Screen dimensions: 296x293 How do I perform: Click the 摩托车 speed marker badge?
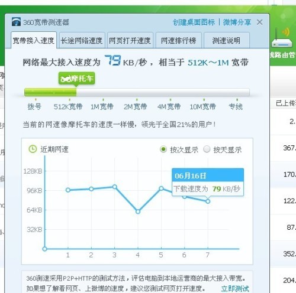click(77, 79)
